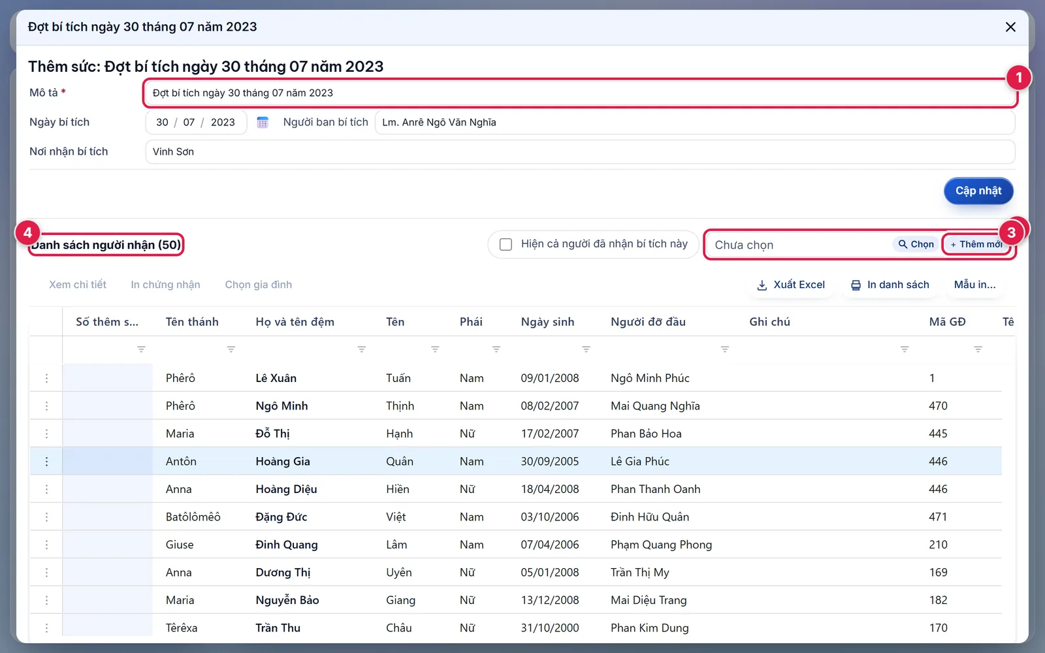Click the Người ban bí tích field
The width and height of the screenshot is (1045, 653).
695,122
